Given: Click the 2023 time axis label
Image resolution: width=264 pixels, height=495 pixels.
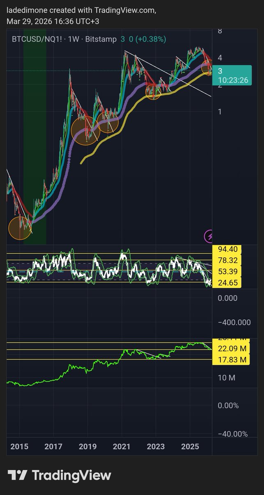Looking at the screenshot, I should [x=156, y=447].
